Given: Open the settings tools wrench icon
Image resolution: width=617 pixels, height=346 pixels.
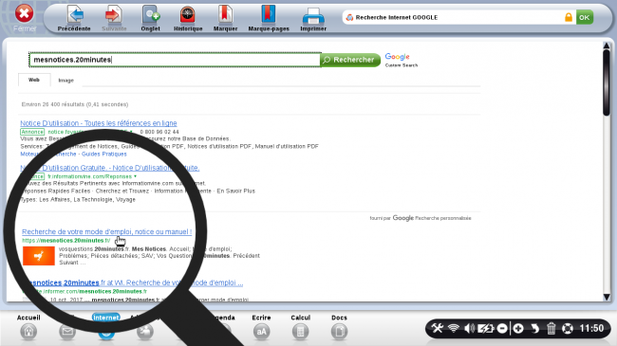Looking at the screenshot, I should [x=437, y=328].
